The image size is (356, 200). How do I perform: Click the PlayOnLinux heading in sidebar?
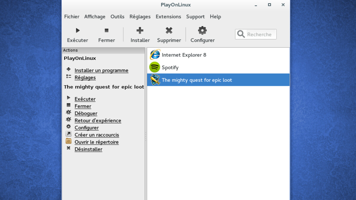pyautogui.click(x=80, y=58)
